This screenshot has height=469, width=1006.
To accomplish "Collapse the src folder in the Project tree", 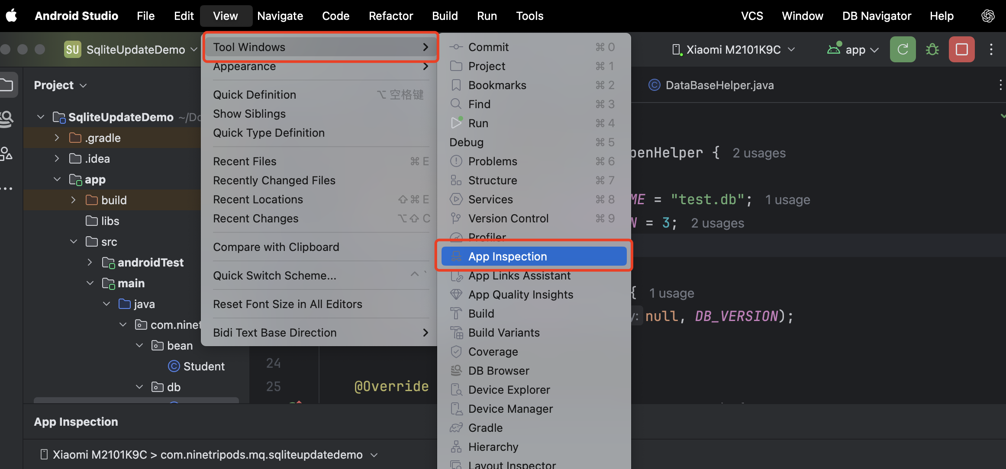I will (73, 241).
